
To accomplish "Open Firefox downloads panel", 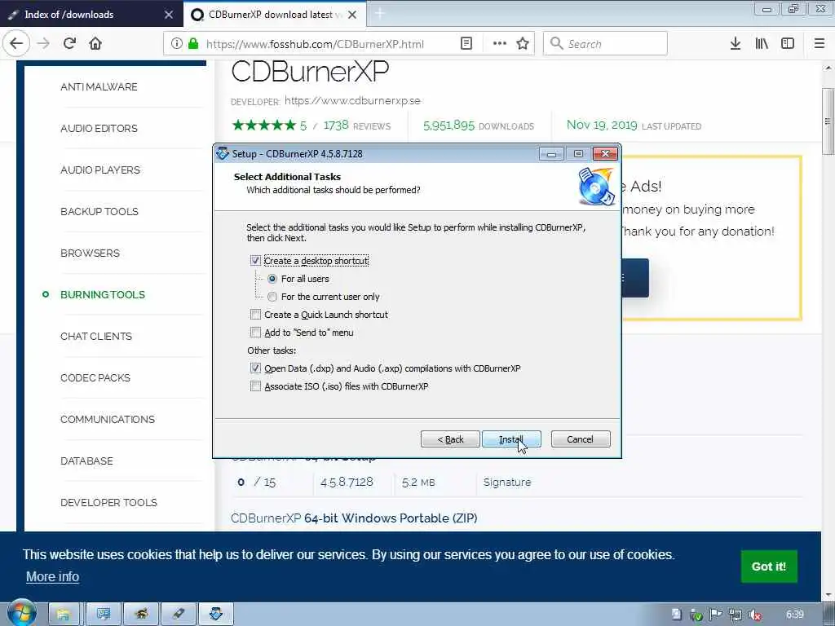I will [x=736, y=44].
